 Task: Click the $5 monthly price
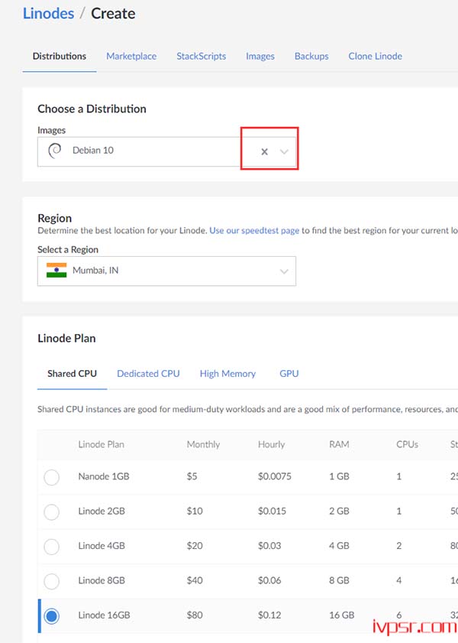click(x=192, y=476)
